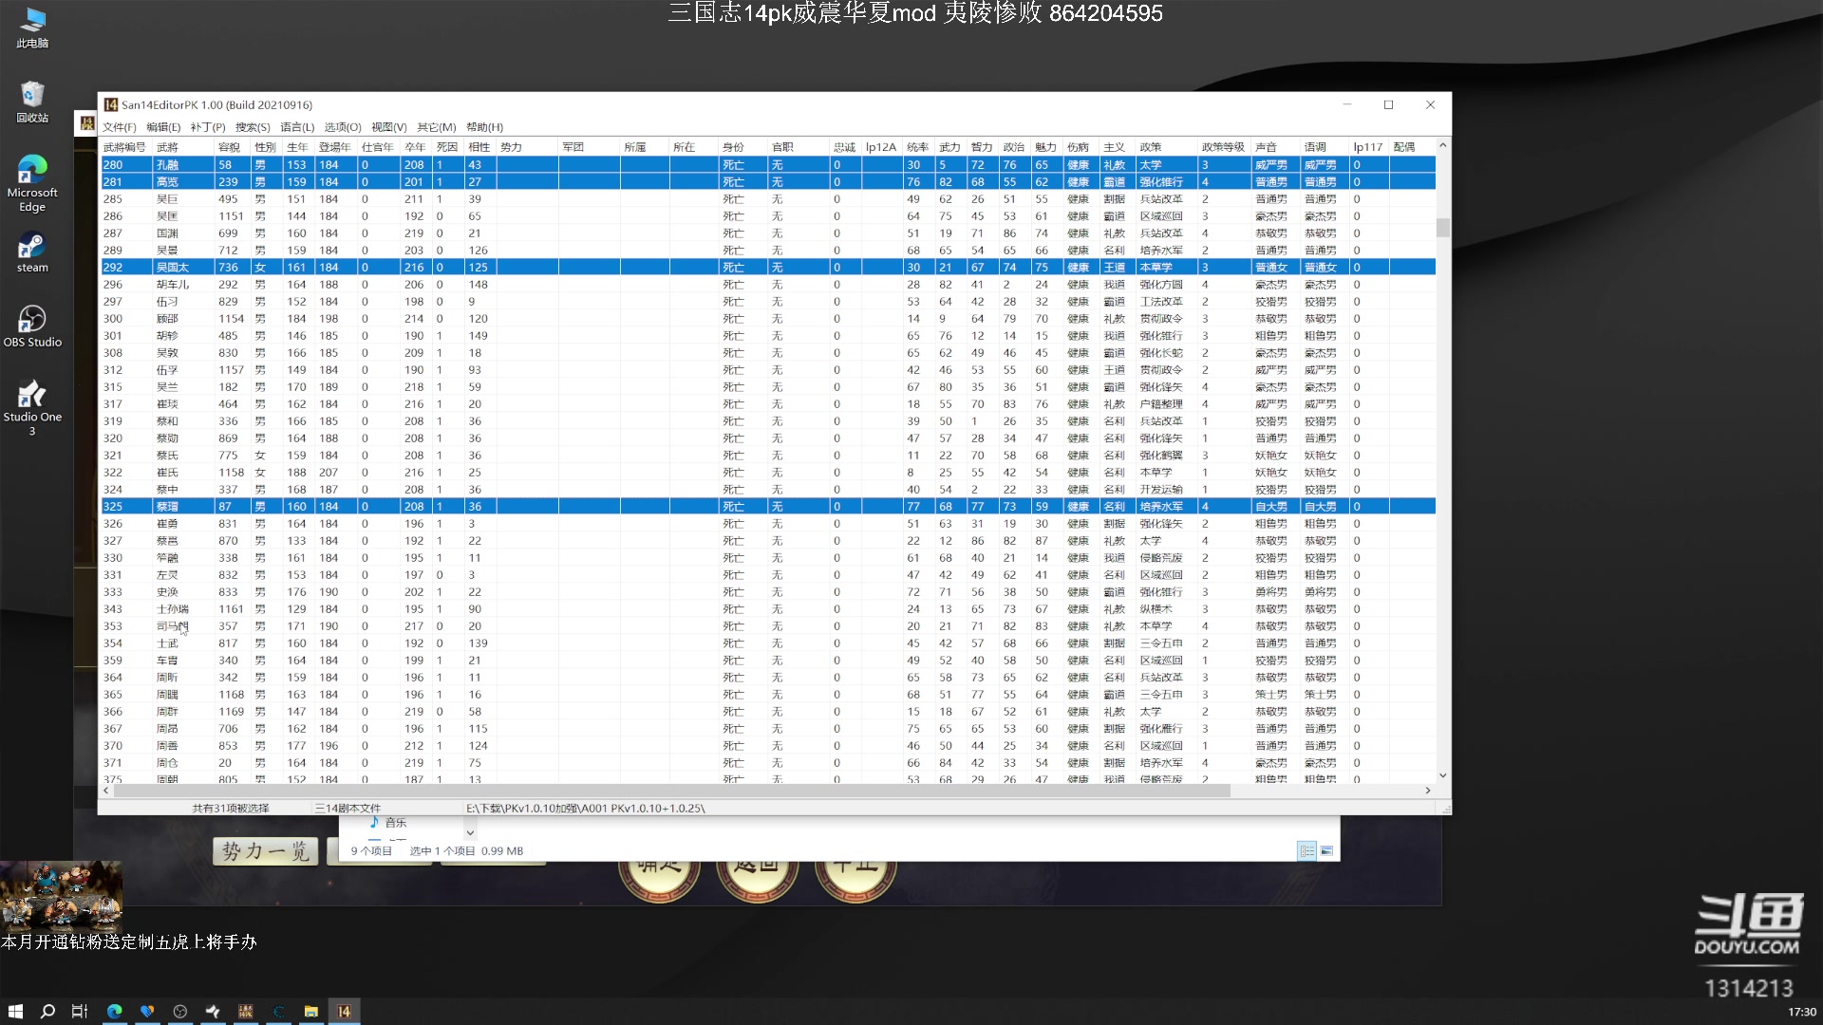
Task: Select the 音乐 music folder item
Action: (387, 823)
